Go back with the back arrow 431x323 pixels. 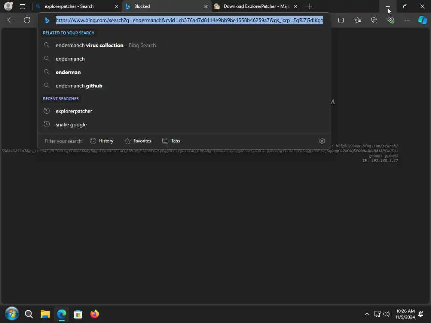click(x=10, y=20)
